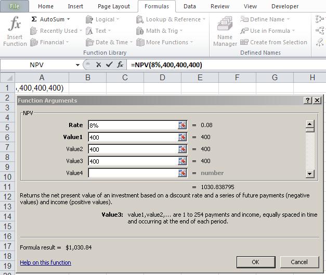Click the Define Name icon

coord(244,19)
